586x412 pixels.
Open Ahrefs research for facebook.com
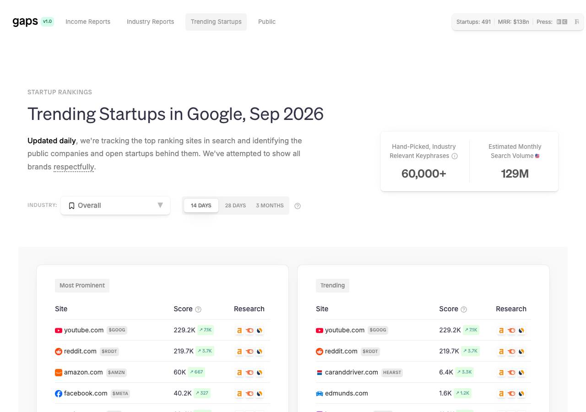click(239, 393)
